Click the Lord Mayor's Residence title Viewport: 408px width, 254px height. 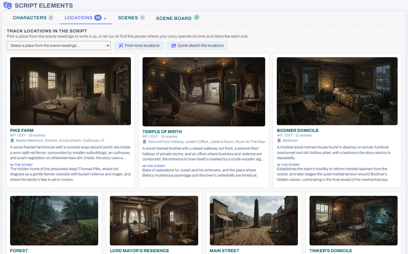pyautogui.click(x=139, y=251)
